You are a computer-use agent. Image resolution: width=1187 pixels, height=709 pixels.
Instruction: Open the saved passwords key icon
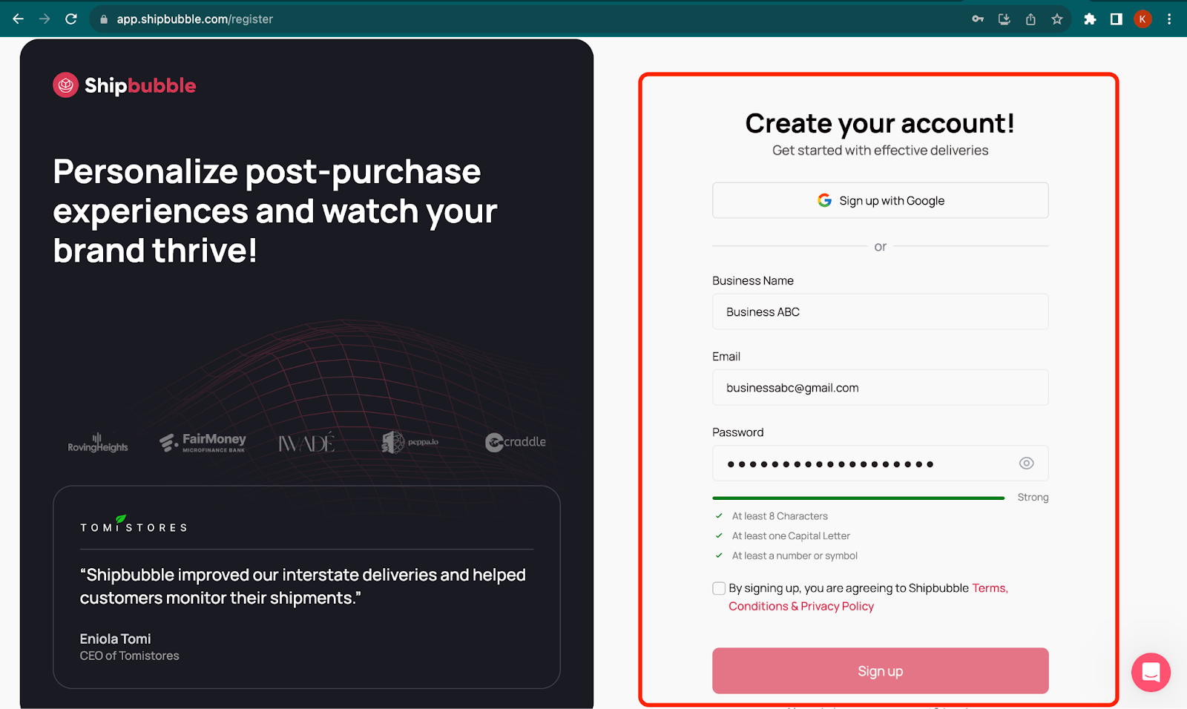coord(978,19)
